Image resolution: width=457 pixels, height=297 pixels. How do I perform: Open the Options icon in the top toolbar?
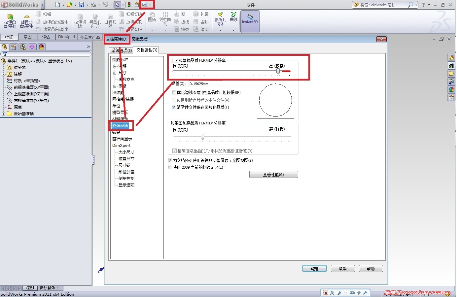(x=144, y=5)
